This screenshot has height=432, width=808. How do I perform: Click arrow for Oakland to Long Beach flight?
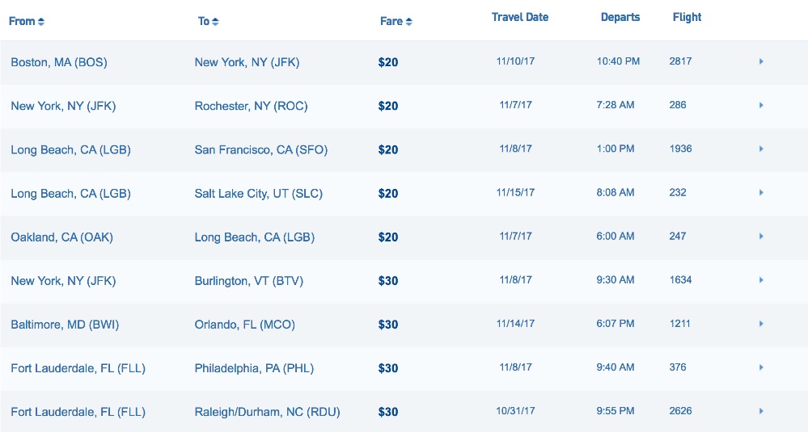point(761,237)
